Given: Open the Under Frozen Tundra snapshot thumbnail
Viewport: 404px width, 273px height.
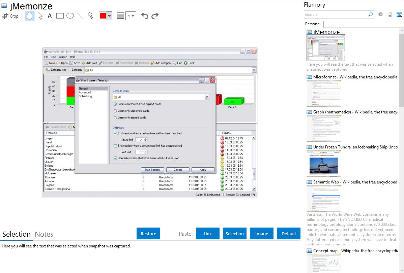Looking at the screenshot, I should click(324, 163).
